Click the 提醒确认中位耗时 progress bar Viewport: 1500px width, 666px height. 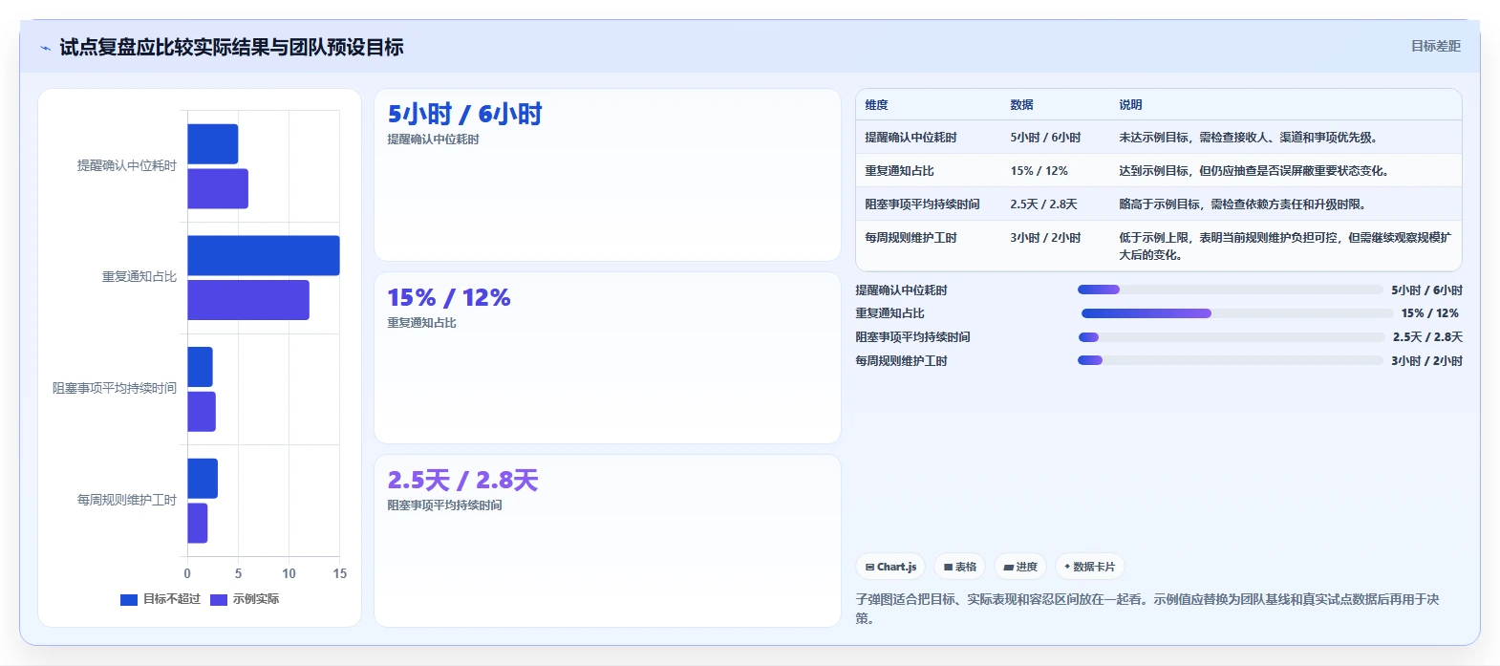tap(1231, 290)
